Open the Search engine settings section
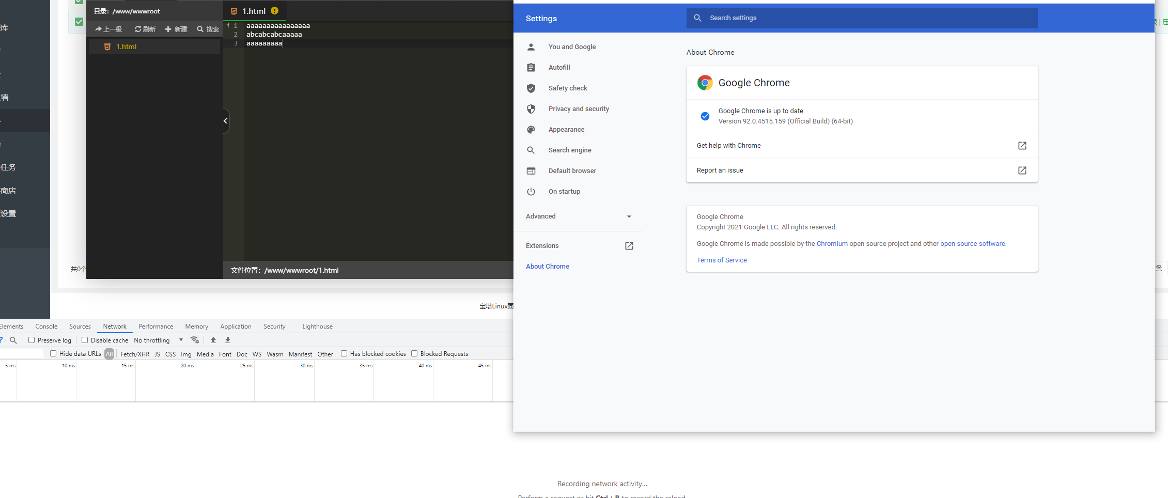Screen dimensions: 1168x498 coord(570,150)
